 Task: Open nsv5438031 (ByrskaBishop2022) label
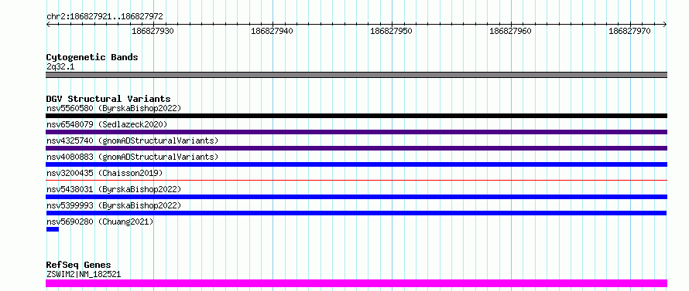pyautogui.click(x=114, y=189)
